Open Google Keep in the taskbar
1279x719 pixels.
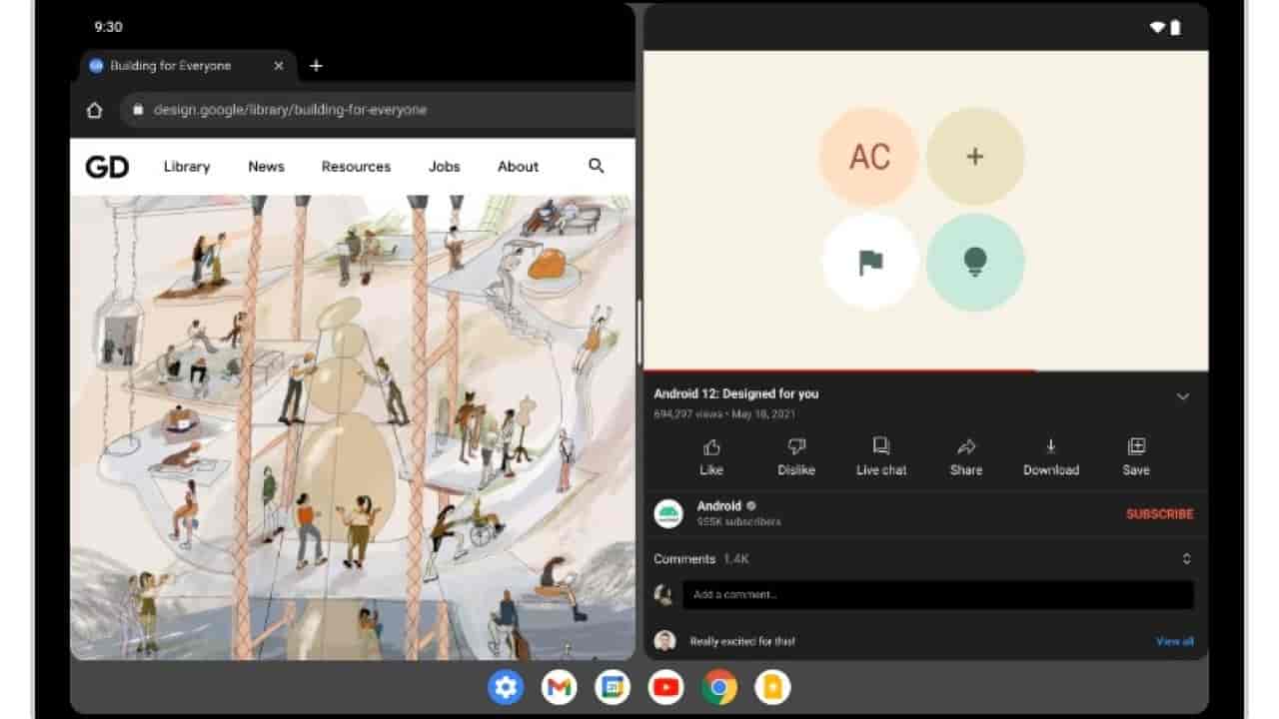click(772, 687)
